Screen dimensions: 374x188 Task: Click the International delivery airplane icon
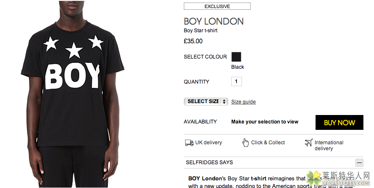click(308, 143)
